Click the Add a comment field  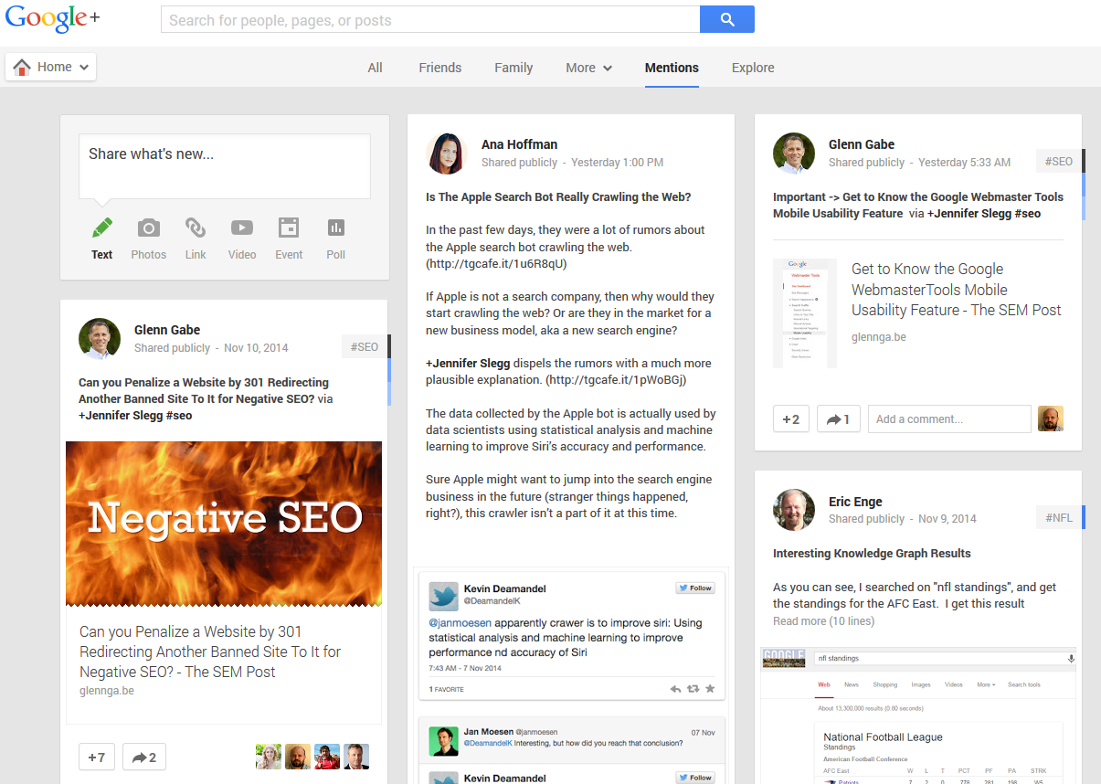point(948,419)
